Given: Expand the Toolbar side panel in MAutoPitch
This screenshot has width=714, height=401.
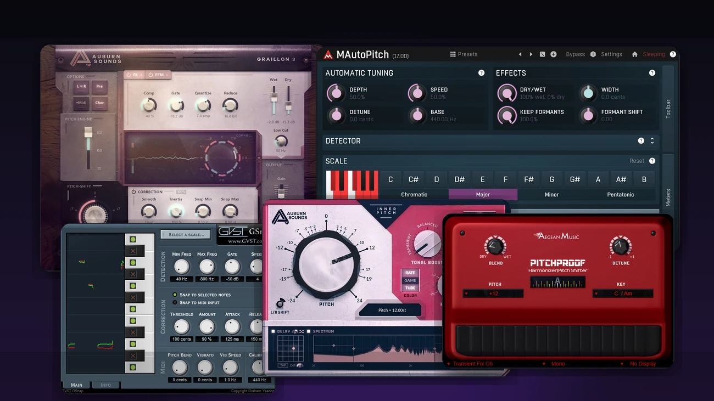Looking at the screenshot, I should (668, 109).
